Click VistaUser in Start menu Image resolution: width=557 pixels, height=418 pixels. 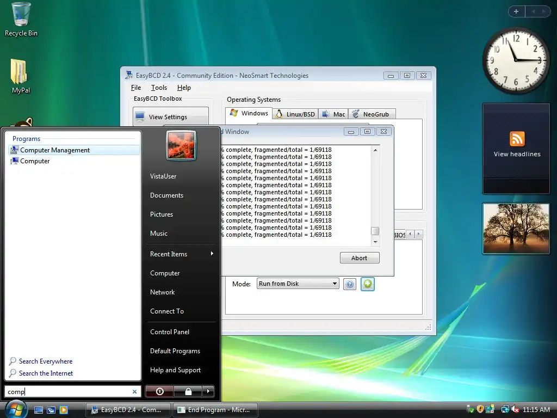coord(163,176)
